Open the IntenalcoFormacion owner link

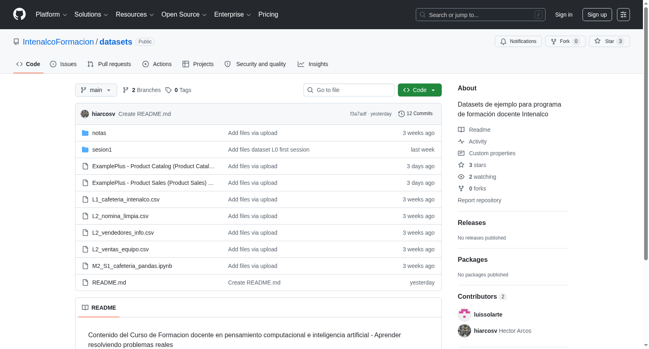pos(58,42)
